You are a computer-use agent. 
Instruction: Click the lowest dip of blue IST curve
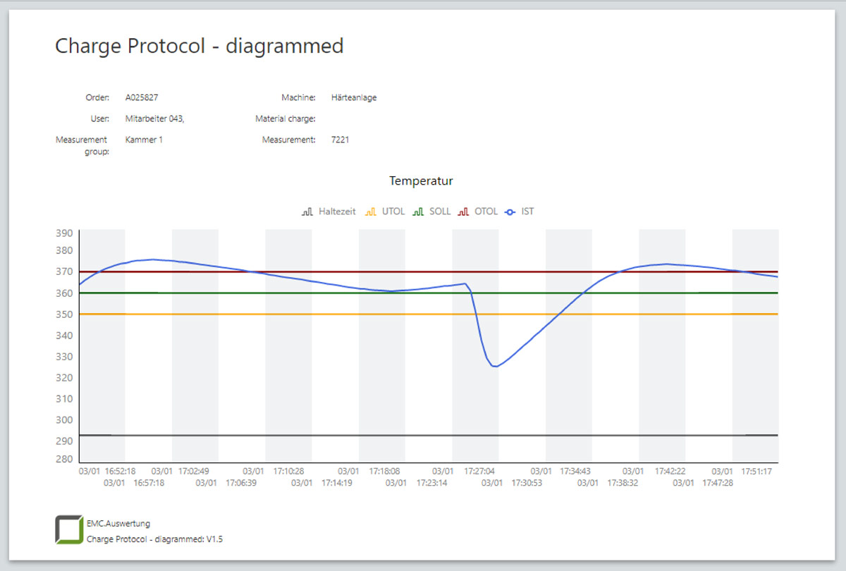pyautogui.click(x=495, y=366)
